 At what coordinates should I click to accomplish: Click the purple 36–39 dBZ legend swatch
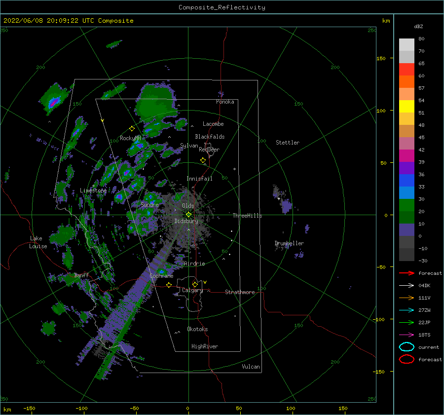(407, 168)
